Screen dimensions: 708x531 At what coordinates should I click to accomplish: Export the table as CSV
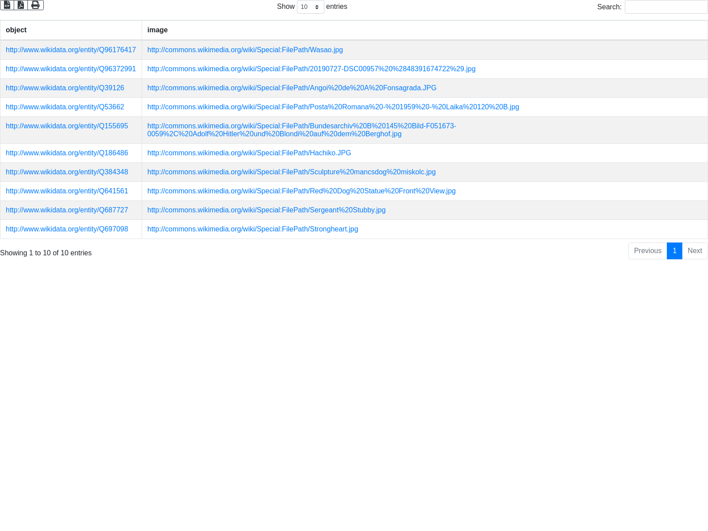(x=7, y=5)
